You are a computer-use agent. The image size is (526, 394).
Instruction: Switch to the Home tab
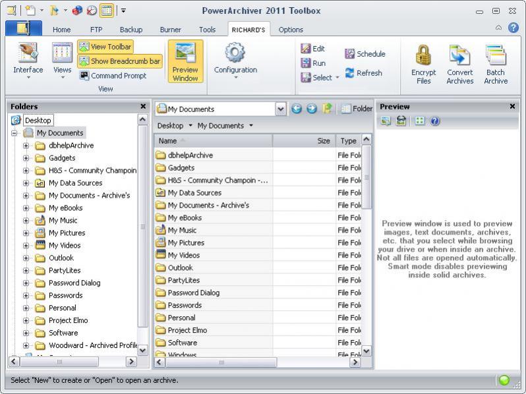[62, 30]
